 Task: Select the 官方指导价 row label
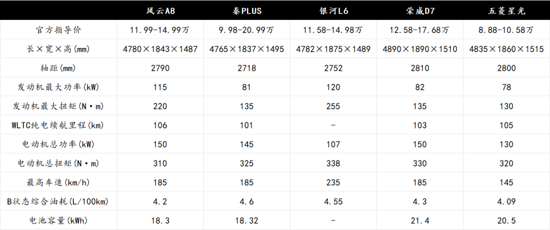point(59,30)
